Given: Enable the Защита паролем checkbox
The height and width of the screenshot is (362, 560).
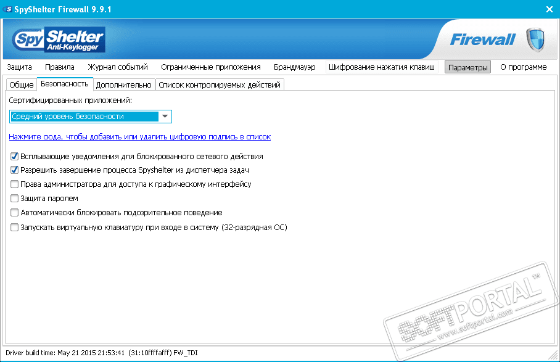Looking at the screenshot, I should click(x=14, y=199).
